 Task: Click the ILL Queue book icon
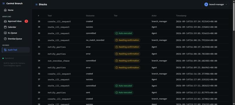(5, 33)
